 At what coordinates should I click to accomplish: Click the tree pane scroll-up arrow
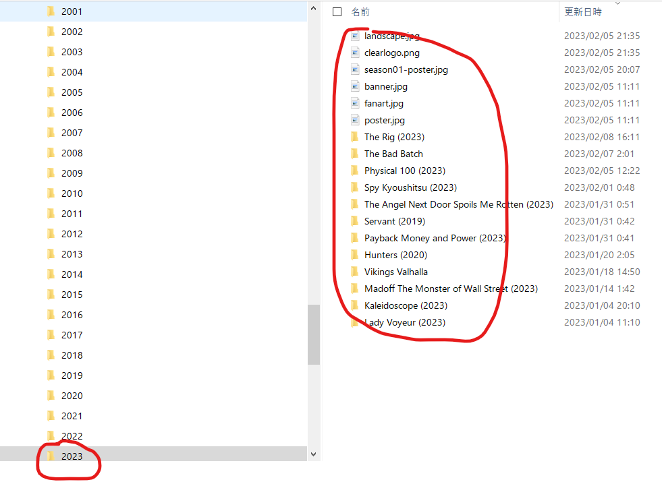point(313,8)
